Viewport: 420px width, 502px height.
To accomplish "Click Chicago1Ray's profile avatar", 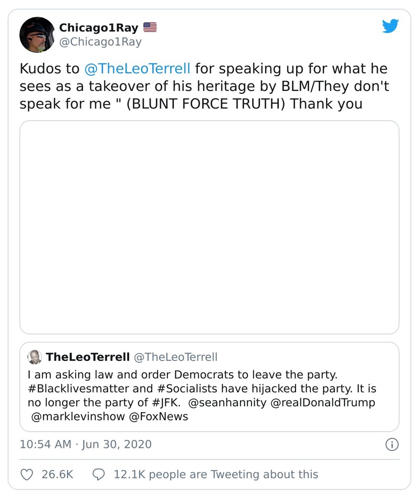I will click(x=37, y=35).
